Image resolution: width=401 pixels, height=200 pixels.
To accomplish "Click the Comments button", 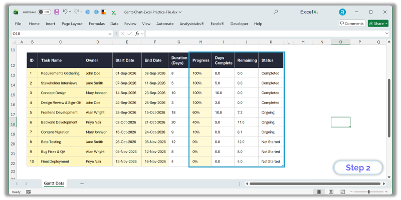I will click(x=352, y=23).
